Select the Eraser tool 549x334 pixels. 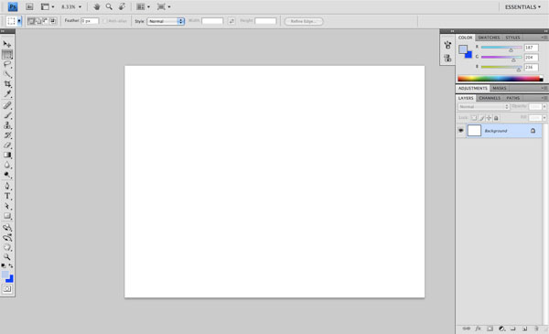click(x=7, y=145)
